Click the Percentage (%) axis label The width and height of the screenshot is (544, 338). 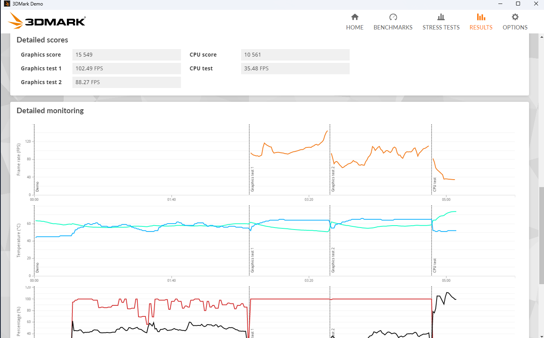[x=18, y=322]
